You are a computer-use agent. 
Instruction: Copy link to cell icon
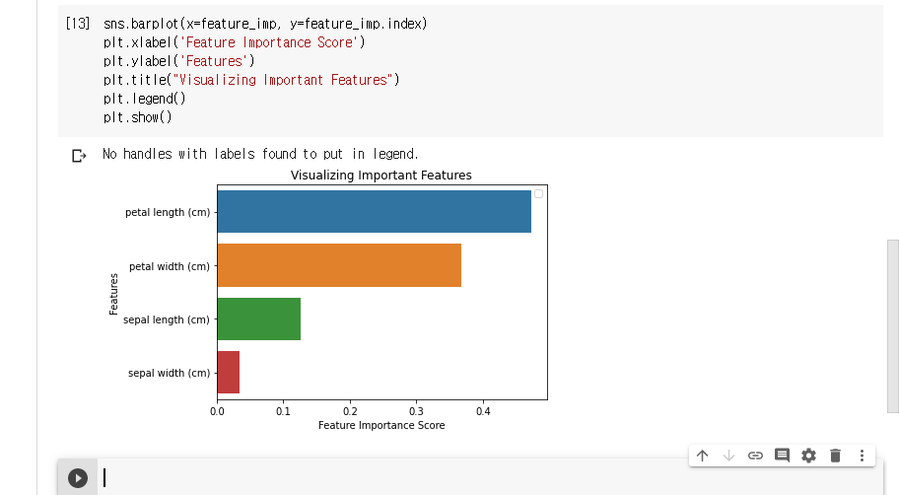tap(755, 456)
